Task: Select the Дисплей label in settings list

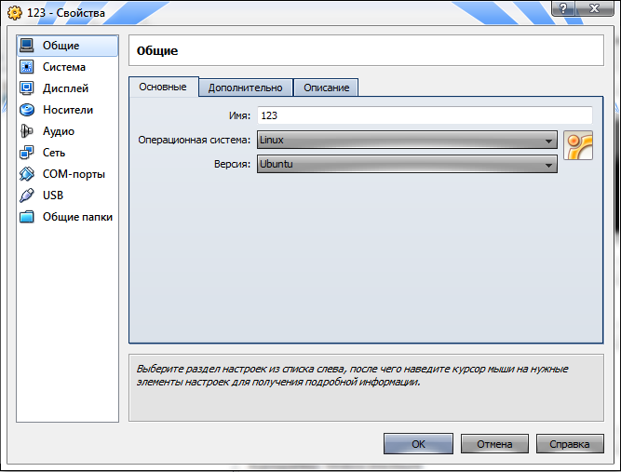Action: point(66,88)
